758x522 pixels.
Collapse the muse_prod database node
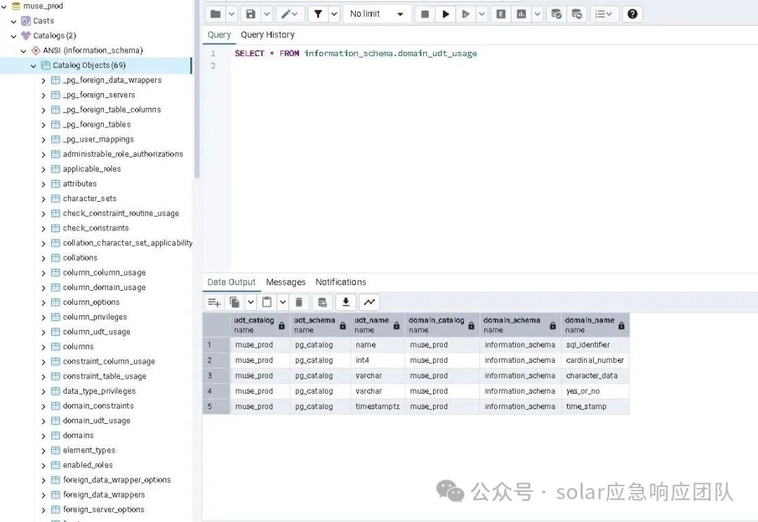(4, 6)
